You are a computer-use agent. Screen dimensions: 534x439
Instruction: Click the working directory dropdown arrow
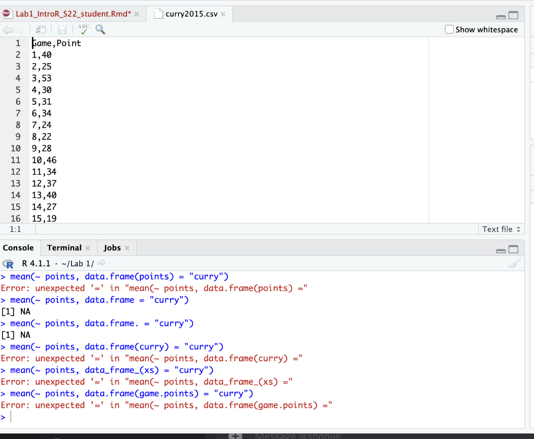[x=101, y=264]
